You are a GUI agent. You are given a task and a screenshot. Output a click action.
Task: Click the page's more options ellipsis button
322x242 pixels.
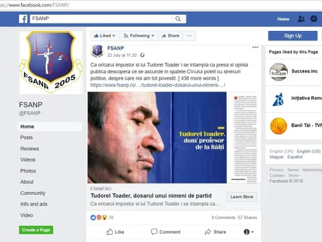click(189, 35)
